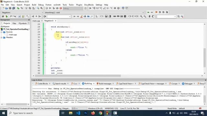This screenshot has width=207, height=116.
Task: Click the Jump back green arrow
Action: pos(148,12)
